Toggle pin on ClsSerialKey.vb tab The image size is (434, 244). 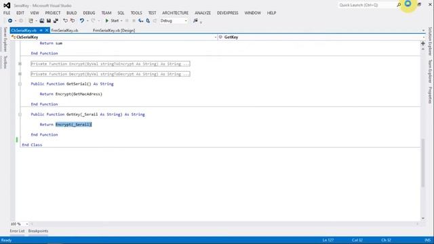[x=41, y=30]
